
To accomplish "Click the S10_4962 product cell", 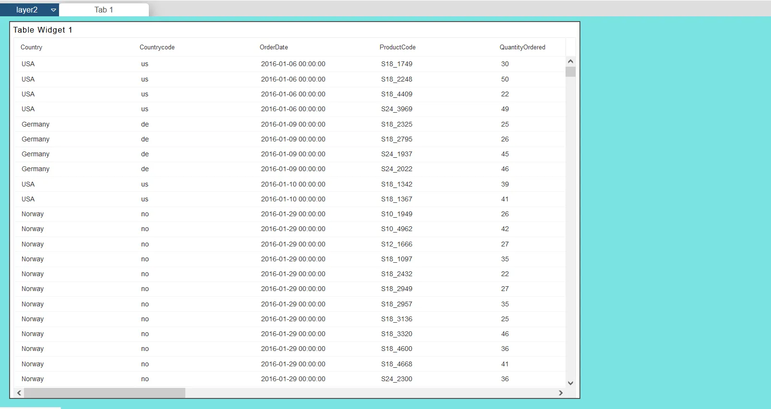I will coord(397,229).
